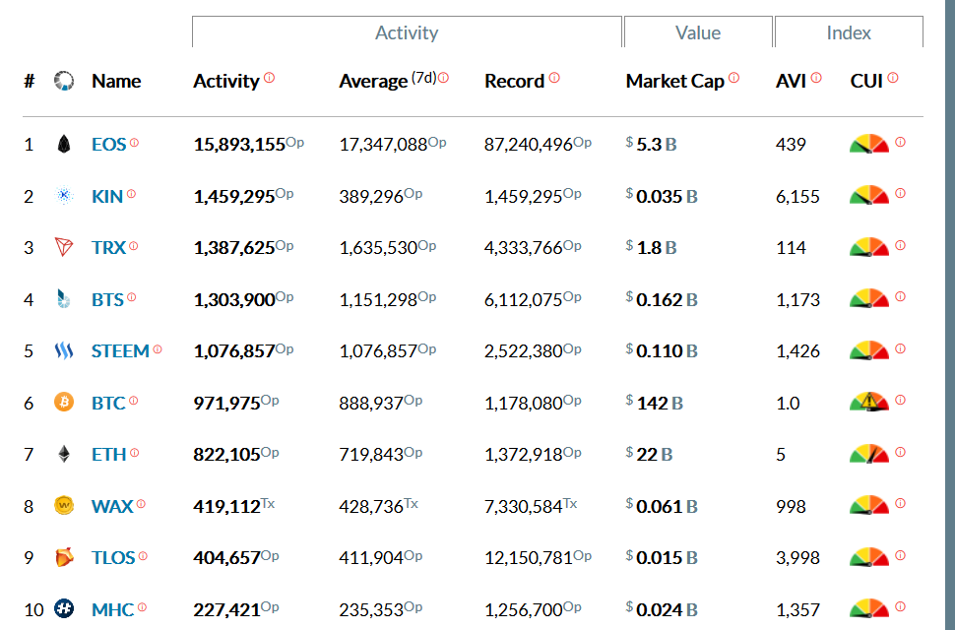This screenshot has width=955, height=630.
Task: Click the CUI gauge icon for ETH
Action: pos(869,454)
